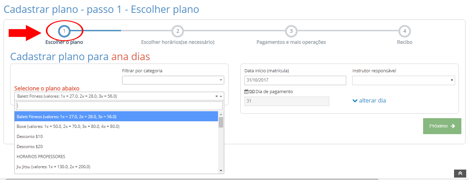Open the Filtrar por categoria dropdown
This screenshot has height=180, width=469.
pos(173,80)
